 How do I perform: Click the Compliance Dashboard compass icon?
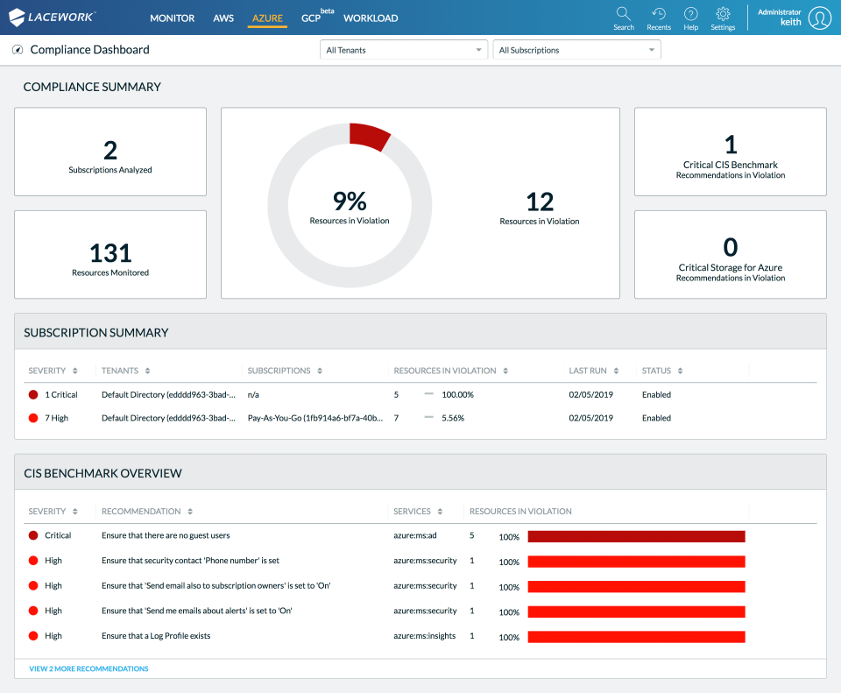[x=17, y=49]
